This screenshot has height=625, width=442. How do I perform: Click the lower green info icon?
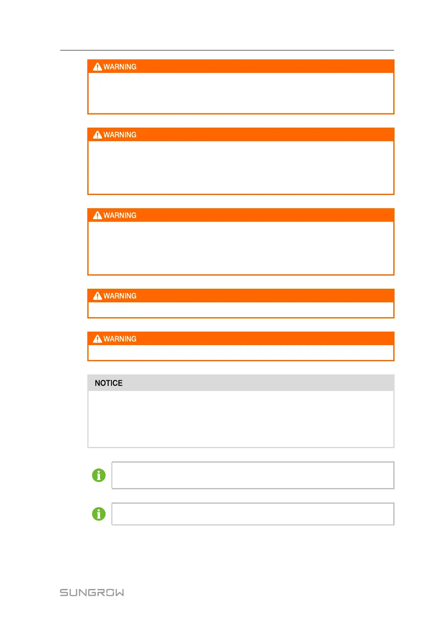click(99, 514)
